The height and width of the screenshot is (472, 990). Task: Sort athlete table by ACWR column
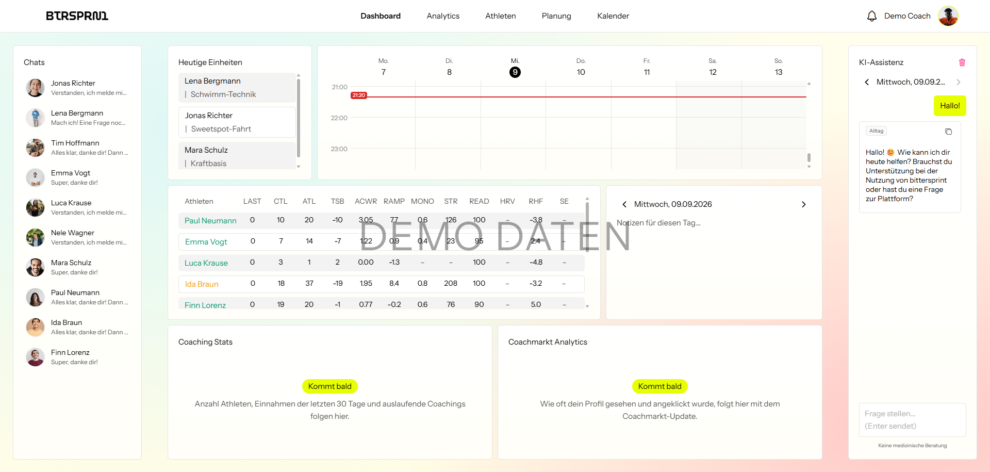pos(366,201)
